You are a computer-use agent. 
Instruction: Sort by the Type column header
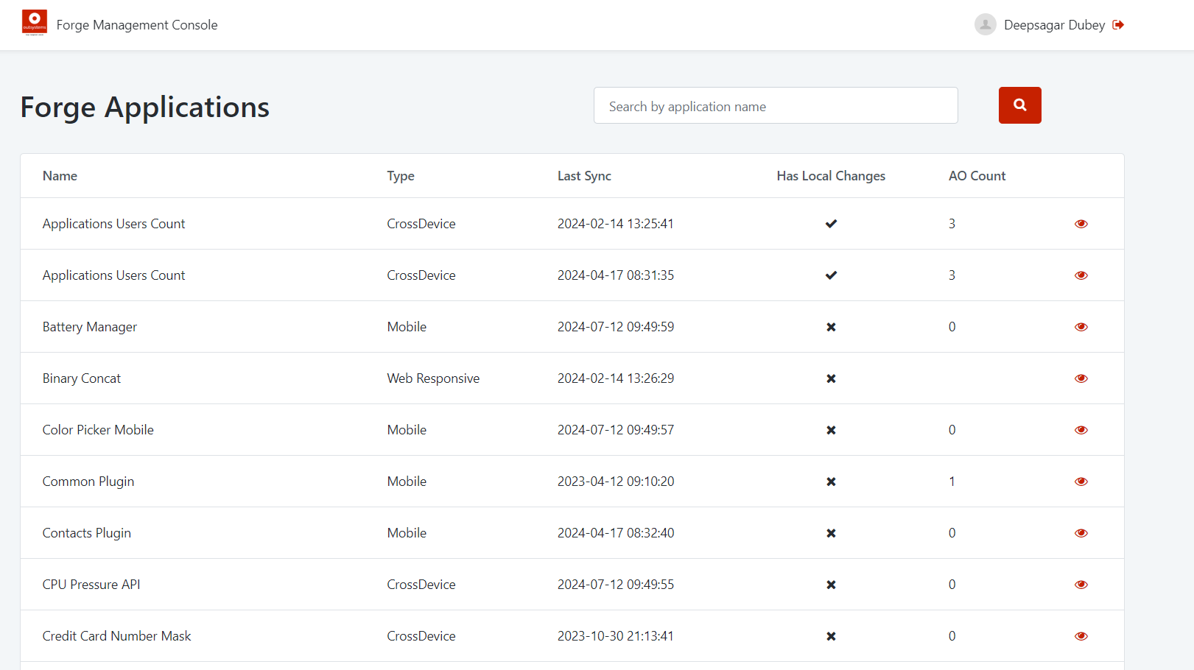401,175
